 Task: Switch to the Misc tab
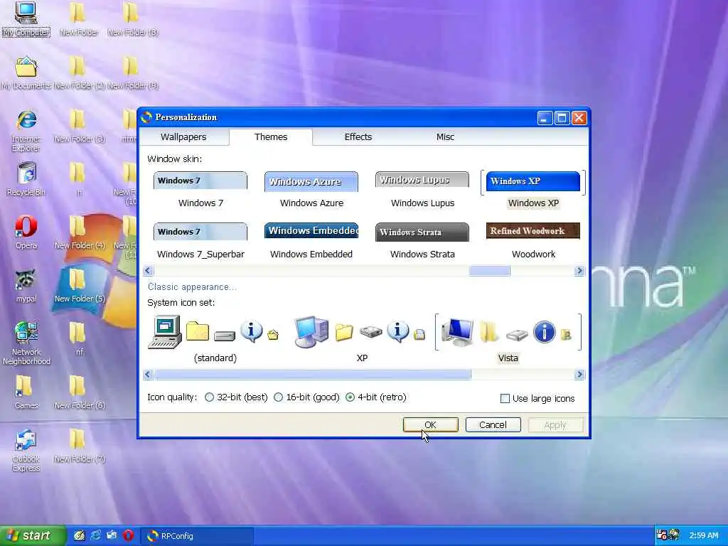click(445, 137)
